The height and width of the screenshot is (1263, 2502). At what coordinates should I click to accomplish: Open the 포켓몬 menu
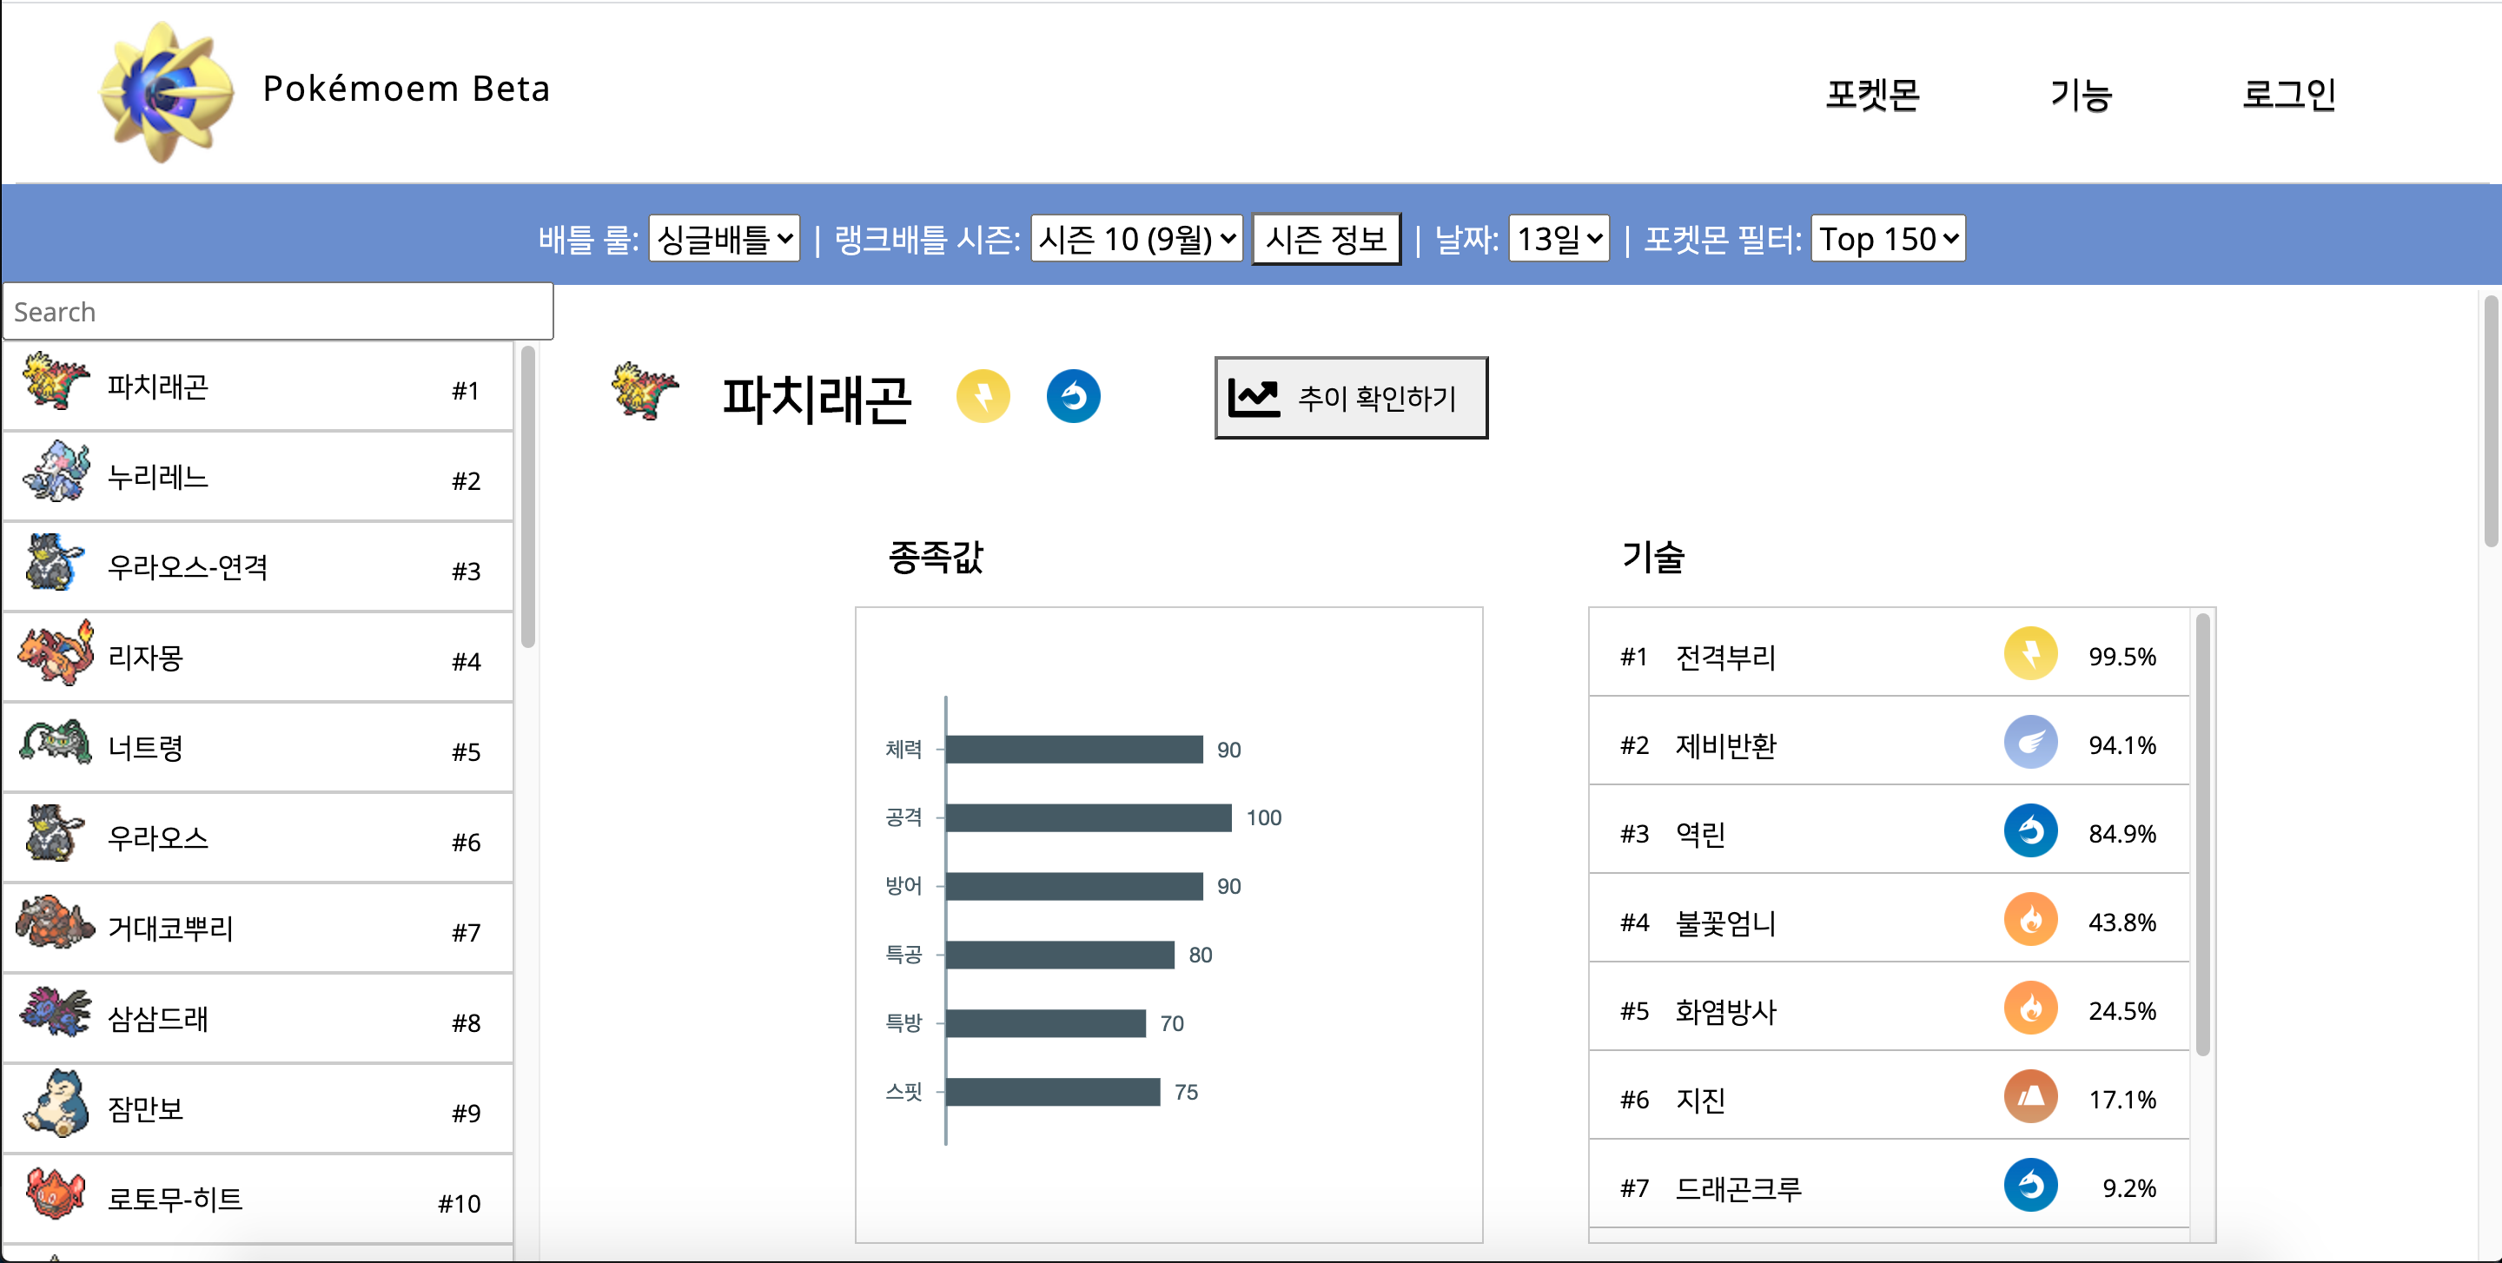tap(1871, 94)
